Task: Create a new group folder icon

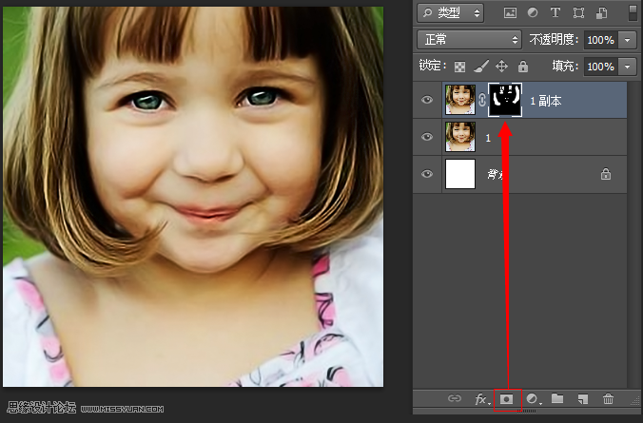Action: coord(557,398)
